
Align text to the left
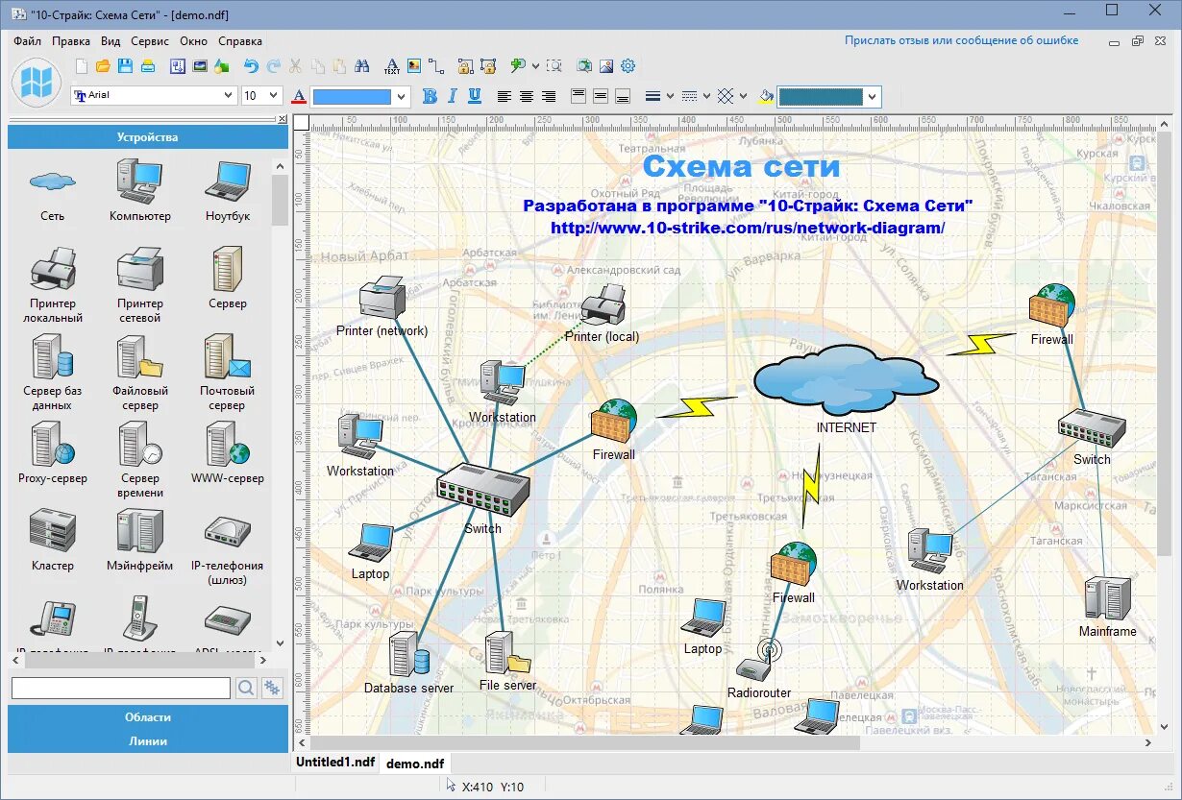pos(504,96)
